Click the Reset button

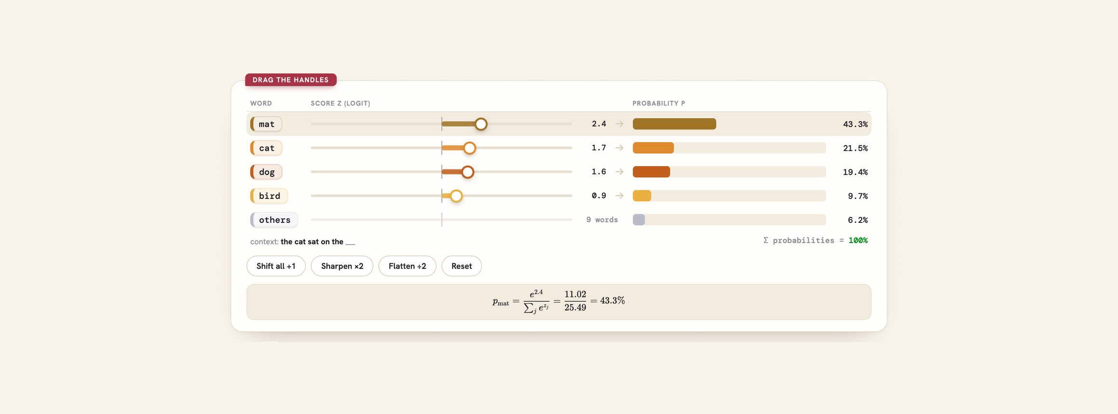click(x=462, y=266)
